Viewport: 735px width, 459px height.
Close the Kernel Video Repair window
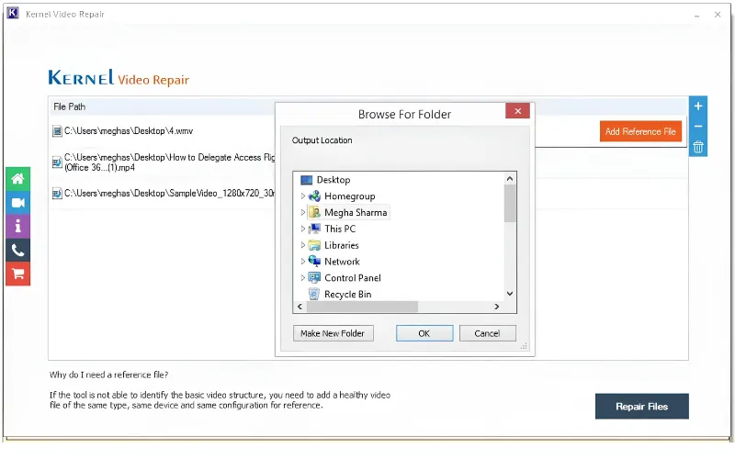pyautogui.click(x=718, y=15)
